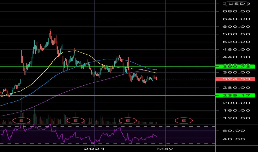Viewport: 258px width, 152px height.
Task: Click the 200.00 price axis value
Action: (236, 103)
